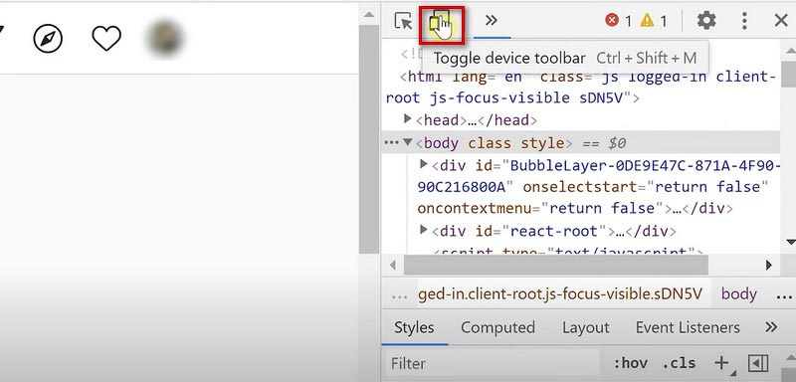Select the html lang element line

pos(581,88)
